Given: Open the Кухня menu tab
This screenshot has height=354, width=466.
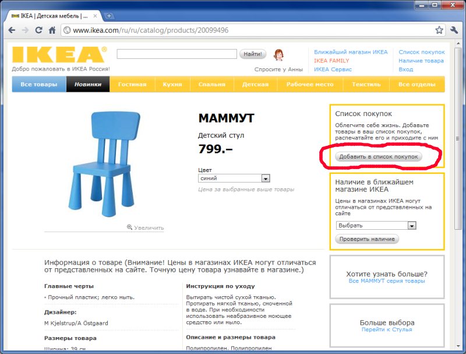Looking at the screenshot, I should [x=172, y=85].
